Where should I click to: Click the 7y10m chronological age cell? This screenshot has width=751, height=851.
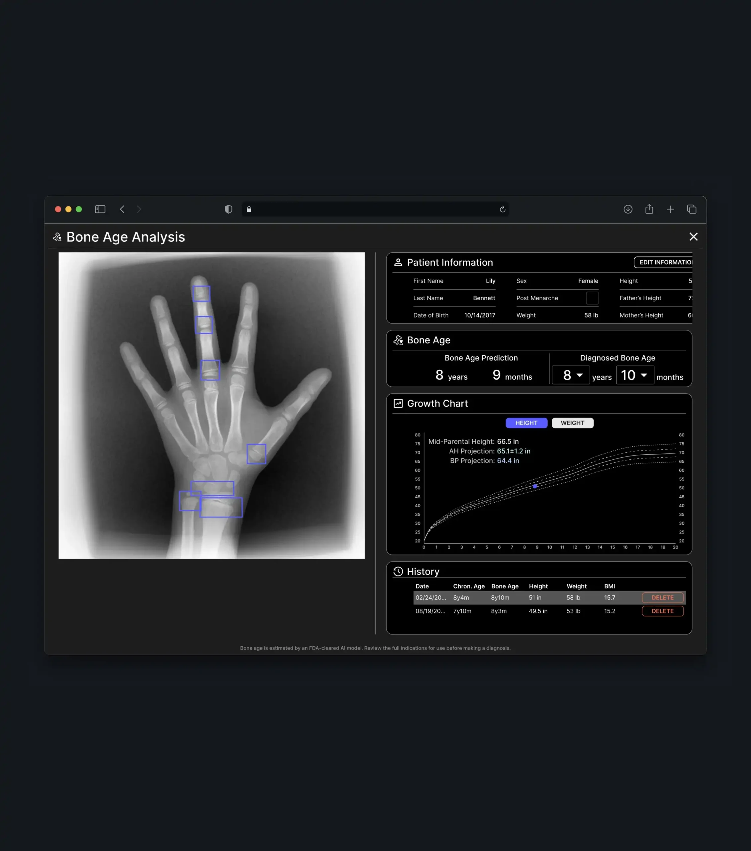[x=462, y=611]
